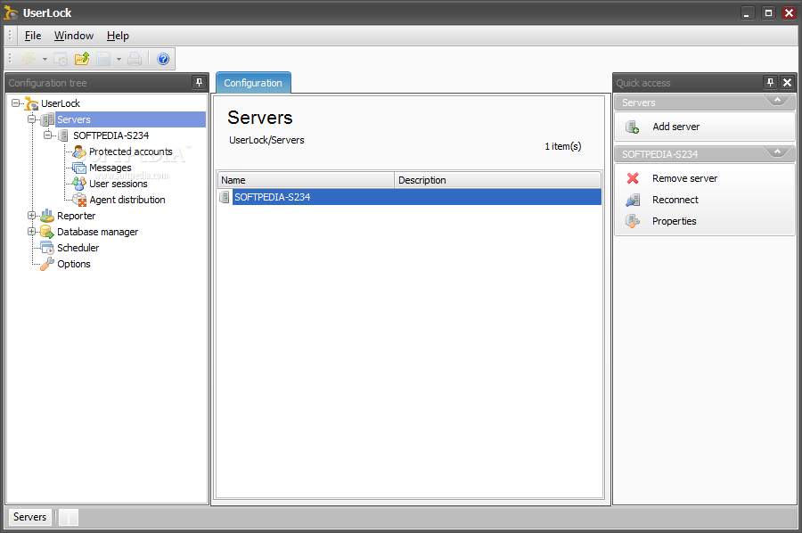Click the lightning bolt run toolbar icon
This screenshot has height=533, width=802.
(29, 60)
